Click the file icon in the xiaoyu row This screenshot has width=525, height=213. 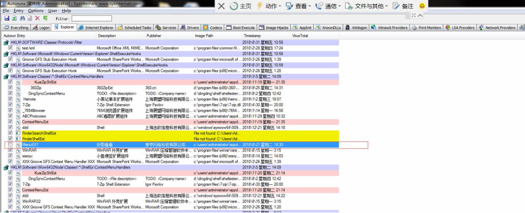18,156
